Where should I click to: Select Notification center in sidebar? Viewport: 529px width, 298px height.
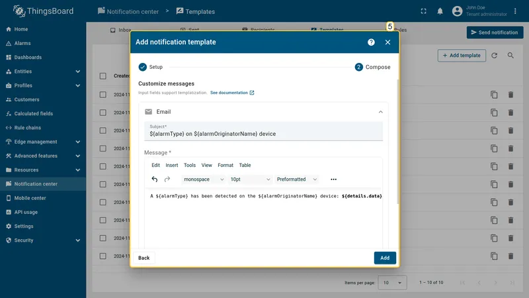coord(43,184)
